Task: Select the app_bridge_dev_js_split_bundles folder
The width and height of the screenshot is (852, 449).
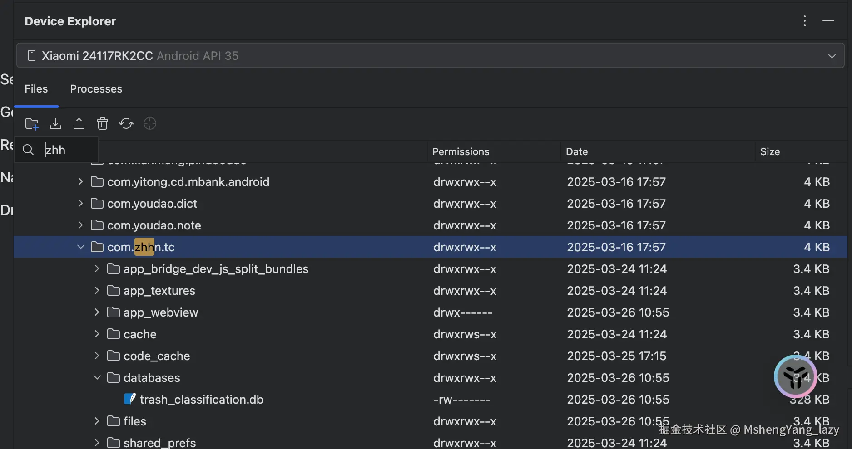Action: [216, 269]
